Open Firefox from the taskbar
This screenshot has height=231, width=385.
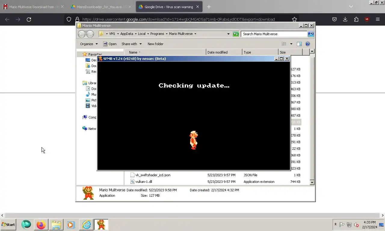41,225
